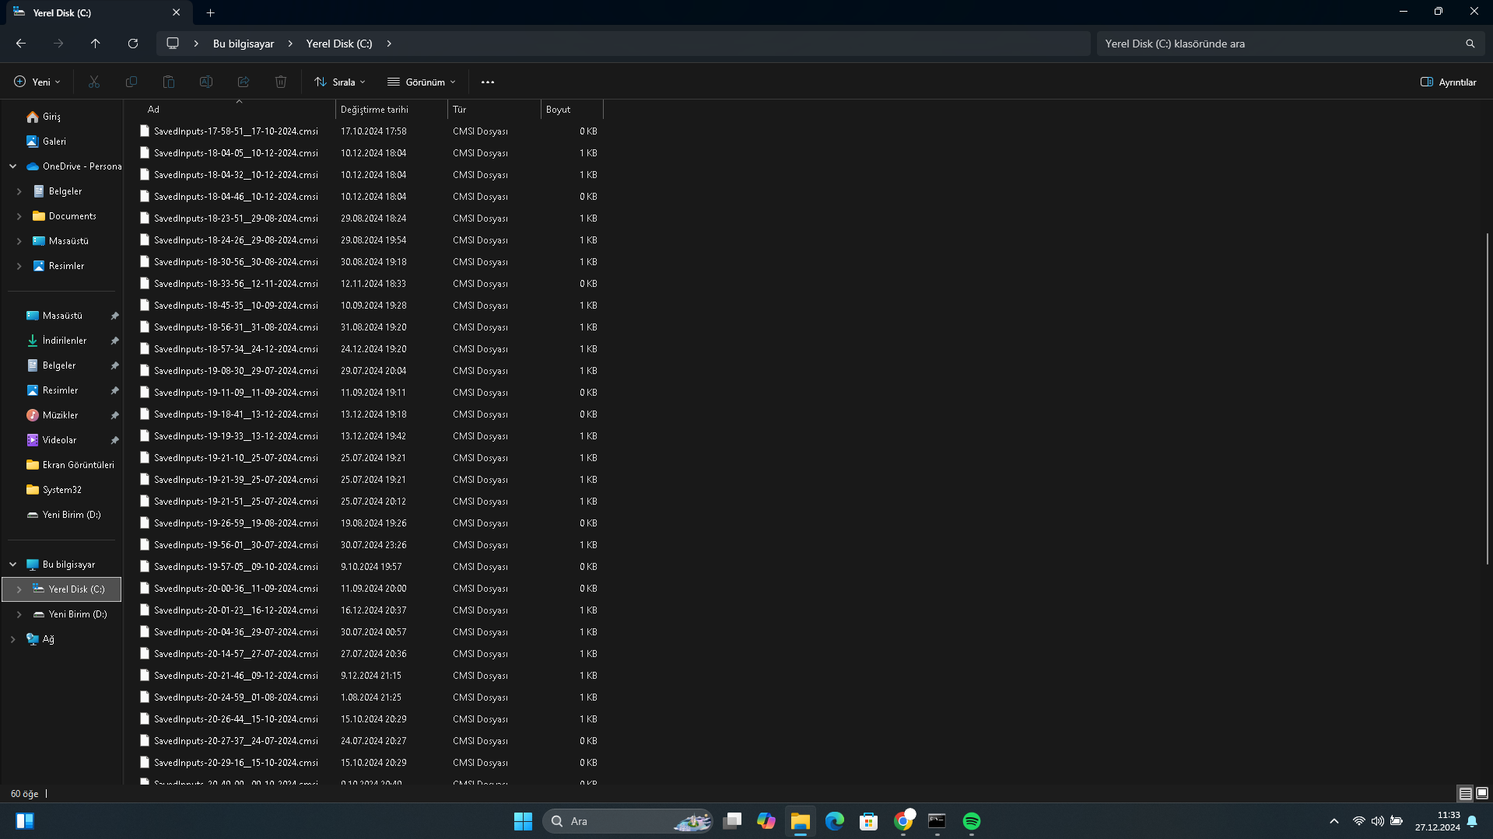Screen dimensions: 1493x839
Task: Click the Cut scissors icon
Action: pos(94,82)
